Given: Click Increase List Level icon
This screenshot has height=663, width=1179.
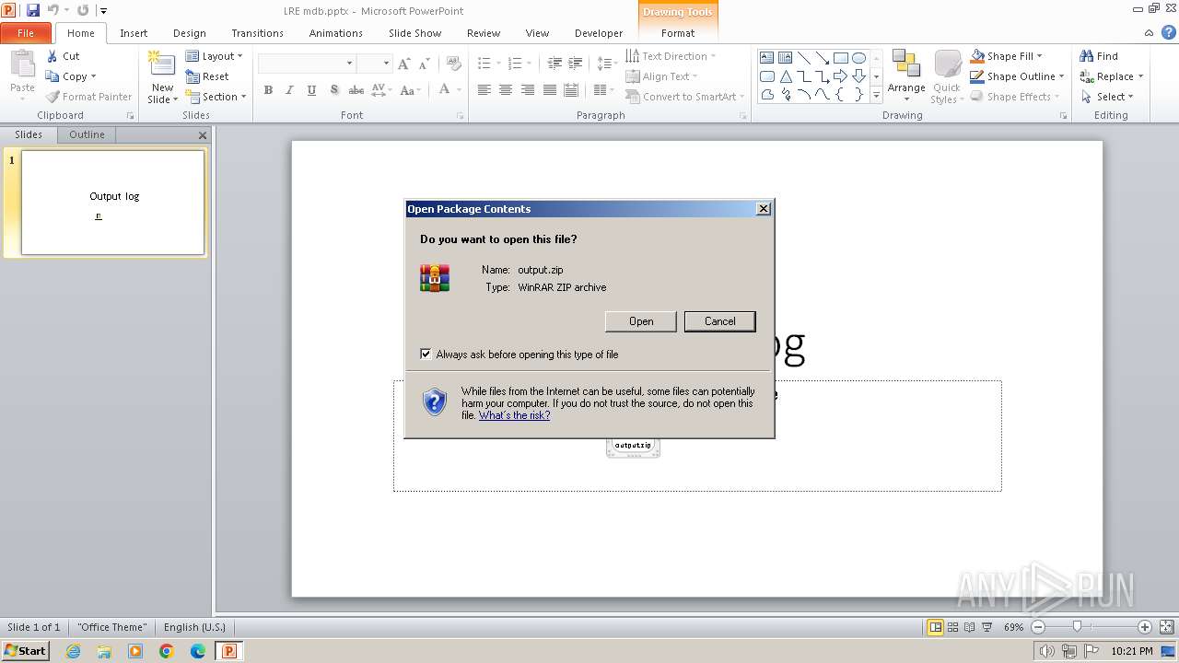Looking at the screenshot, I should click(575, 64).
